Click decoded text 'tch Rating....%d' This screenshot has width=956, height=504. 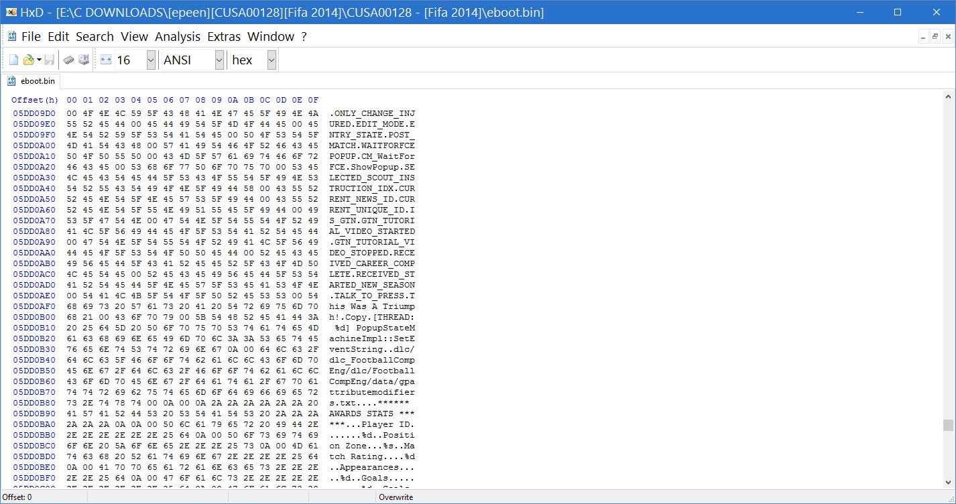point(372,456)
